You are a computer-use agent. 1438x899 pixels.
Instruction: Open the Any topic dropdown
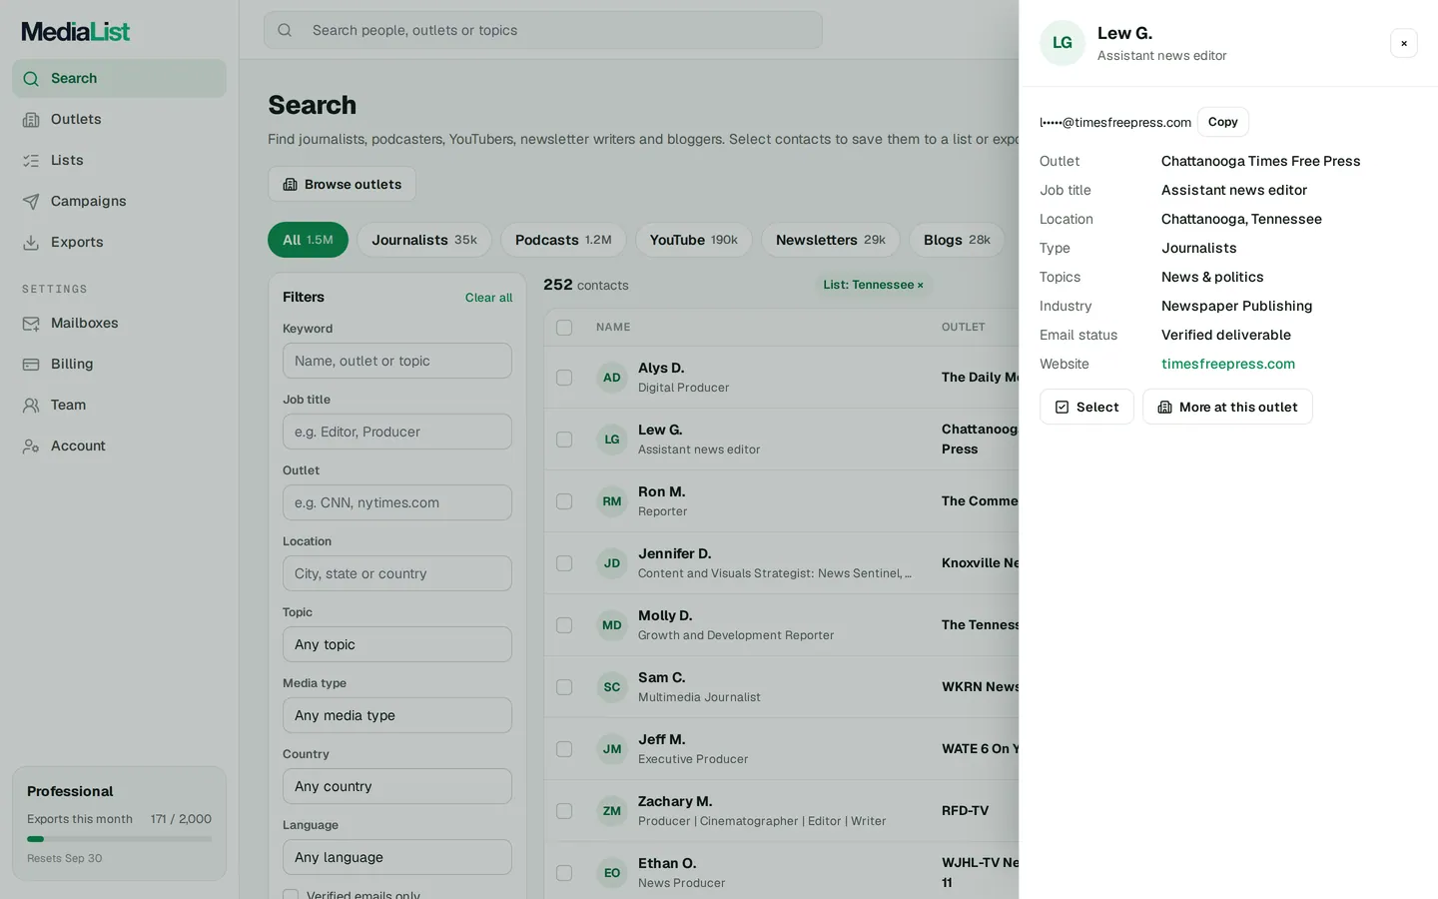pyautogui.click(x=397, y=644)
